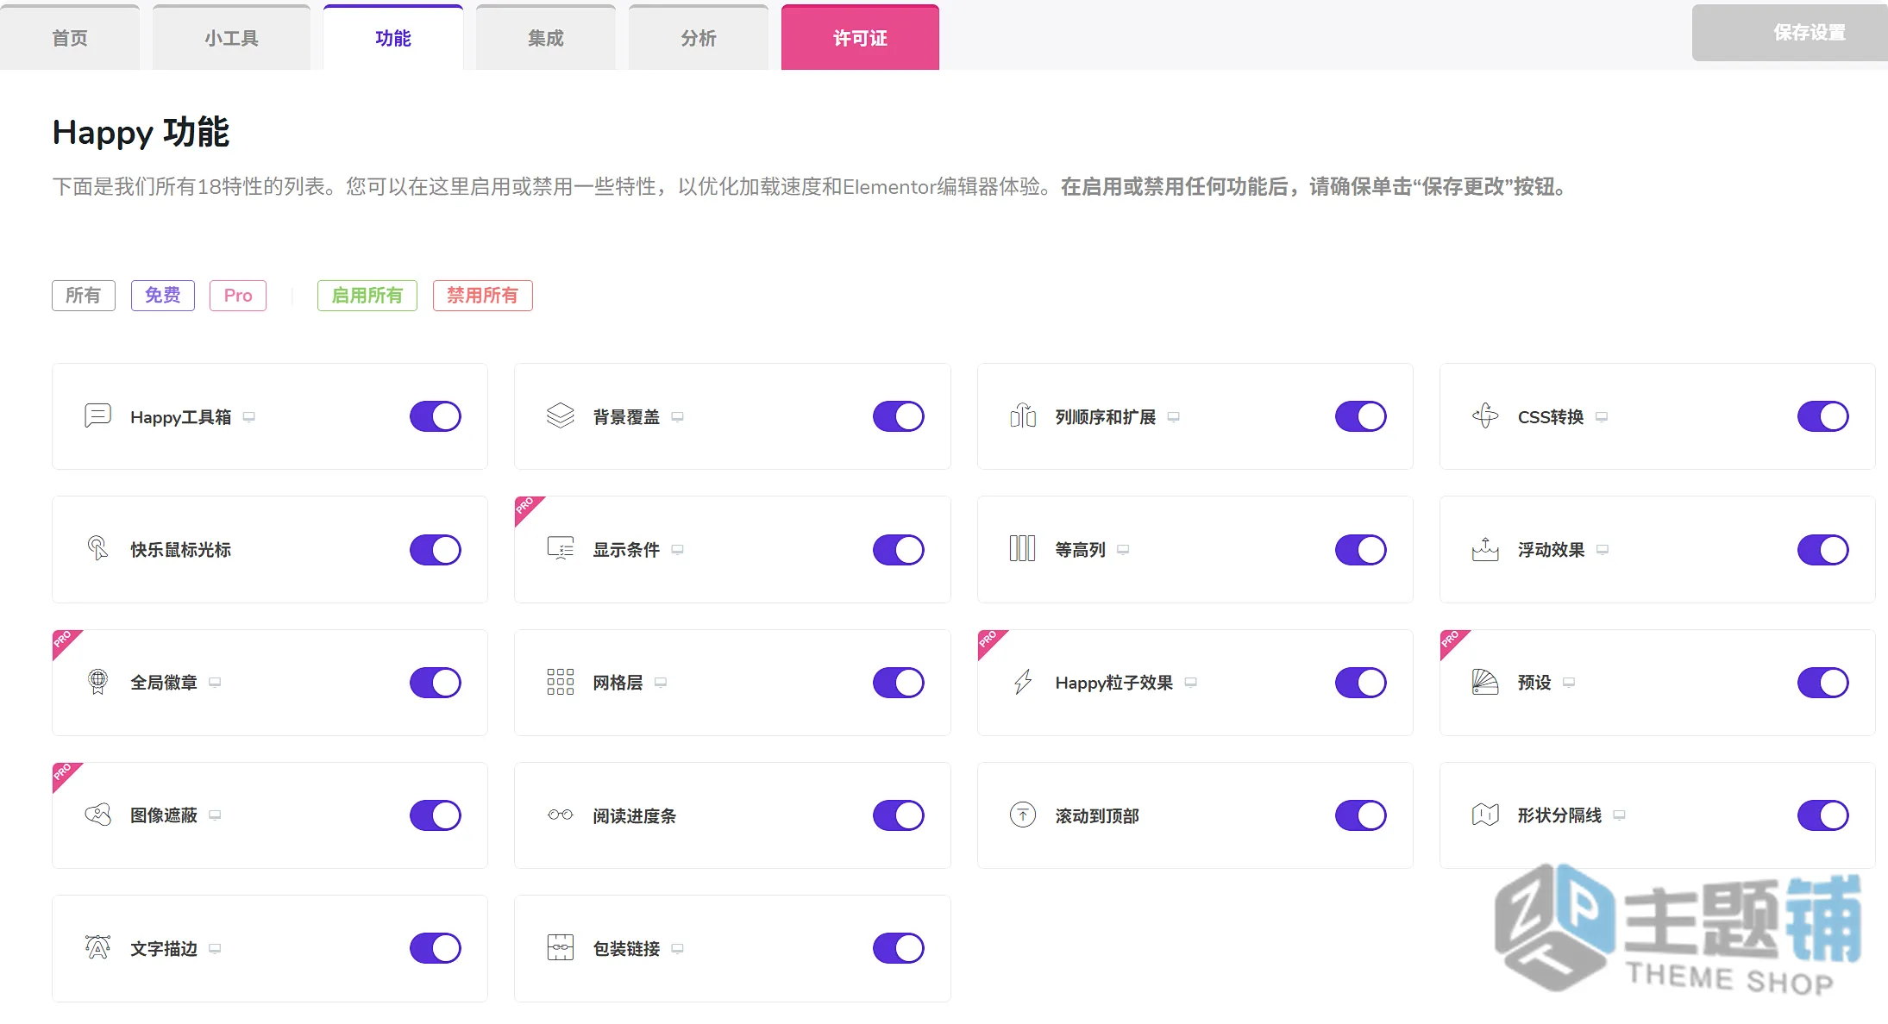Click the 滚动到顶部 arrow-up icon

[1023, 815]
